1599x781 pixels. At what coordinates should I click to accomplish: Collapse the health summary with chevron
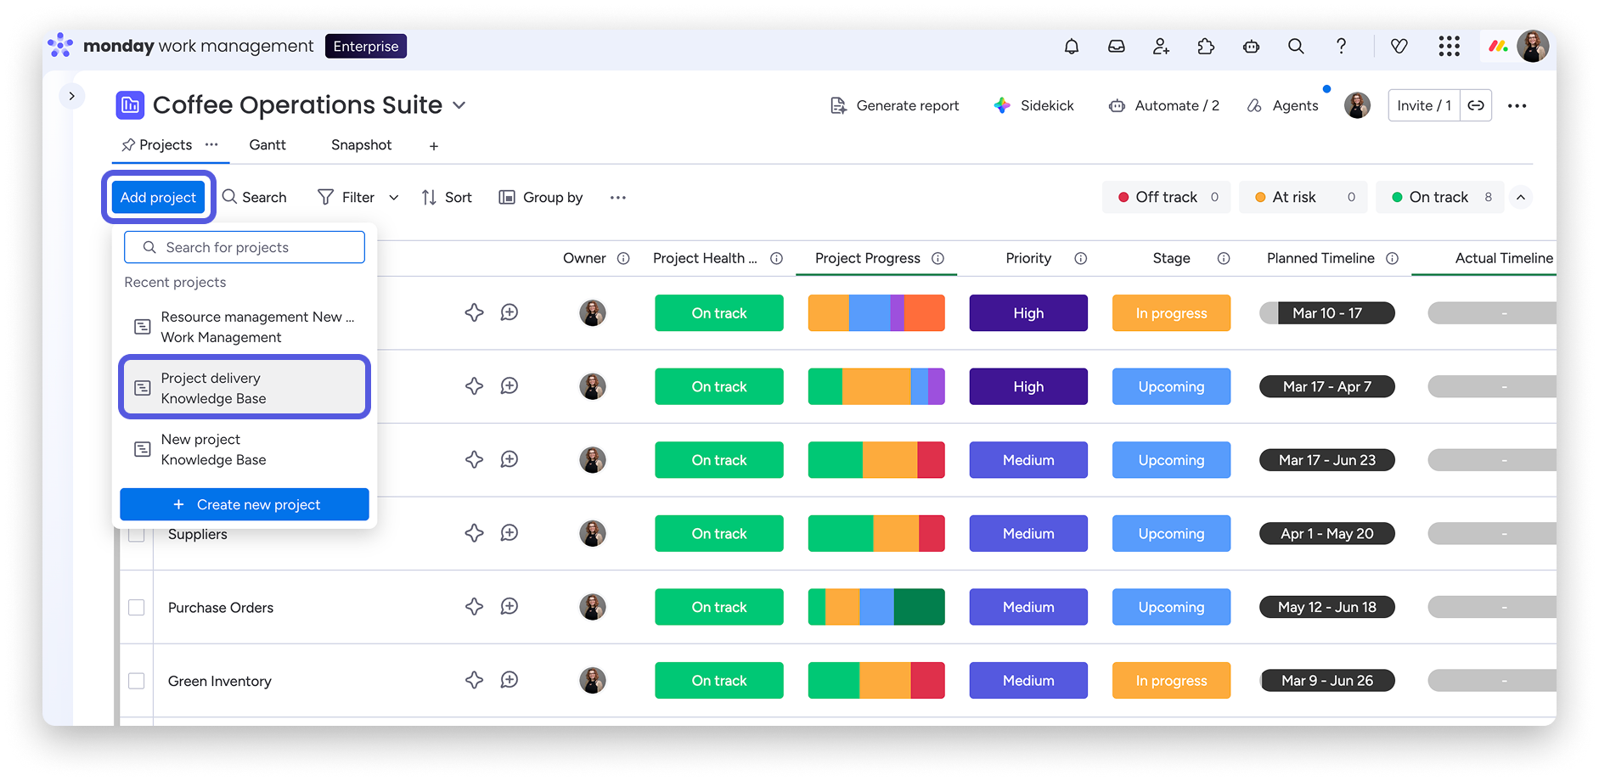pos(1521,198)
